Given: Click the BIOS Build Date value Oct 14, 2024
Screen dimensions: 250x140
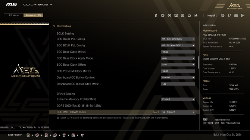Looking at the screenshot, I should (235, 43).
